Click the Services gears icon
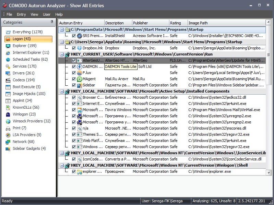This screenshot has width=274, height=205. coord(8,67)
